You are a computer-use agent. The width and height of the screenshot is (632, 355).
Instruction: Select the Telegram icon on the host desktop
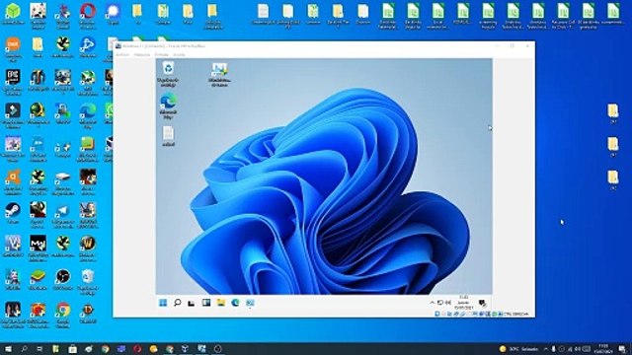63,215
